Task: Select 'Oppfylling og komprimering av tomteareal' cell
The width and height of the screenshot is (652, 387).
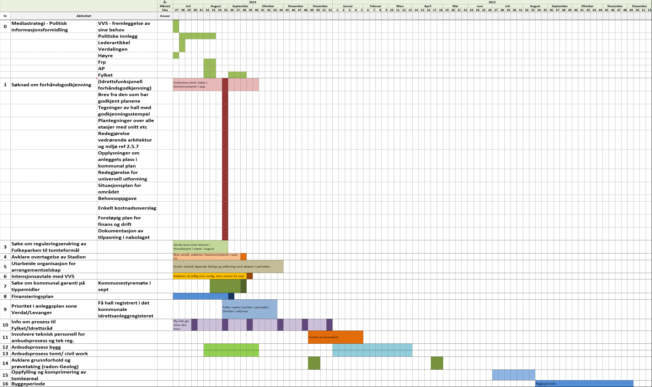Action: click(54, 375)
